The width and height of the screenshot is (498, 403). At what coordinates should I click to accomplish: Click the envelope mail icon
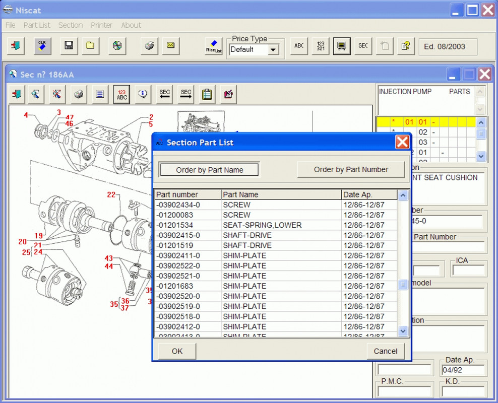(x=170, y=46)
